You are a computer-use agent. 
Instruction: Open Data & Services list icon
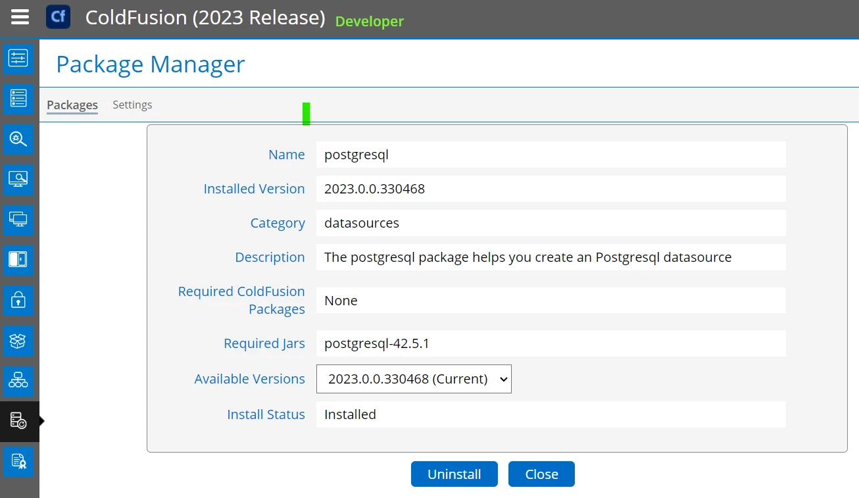coord(18,99)
